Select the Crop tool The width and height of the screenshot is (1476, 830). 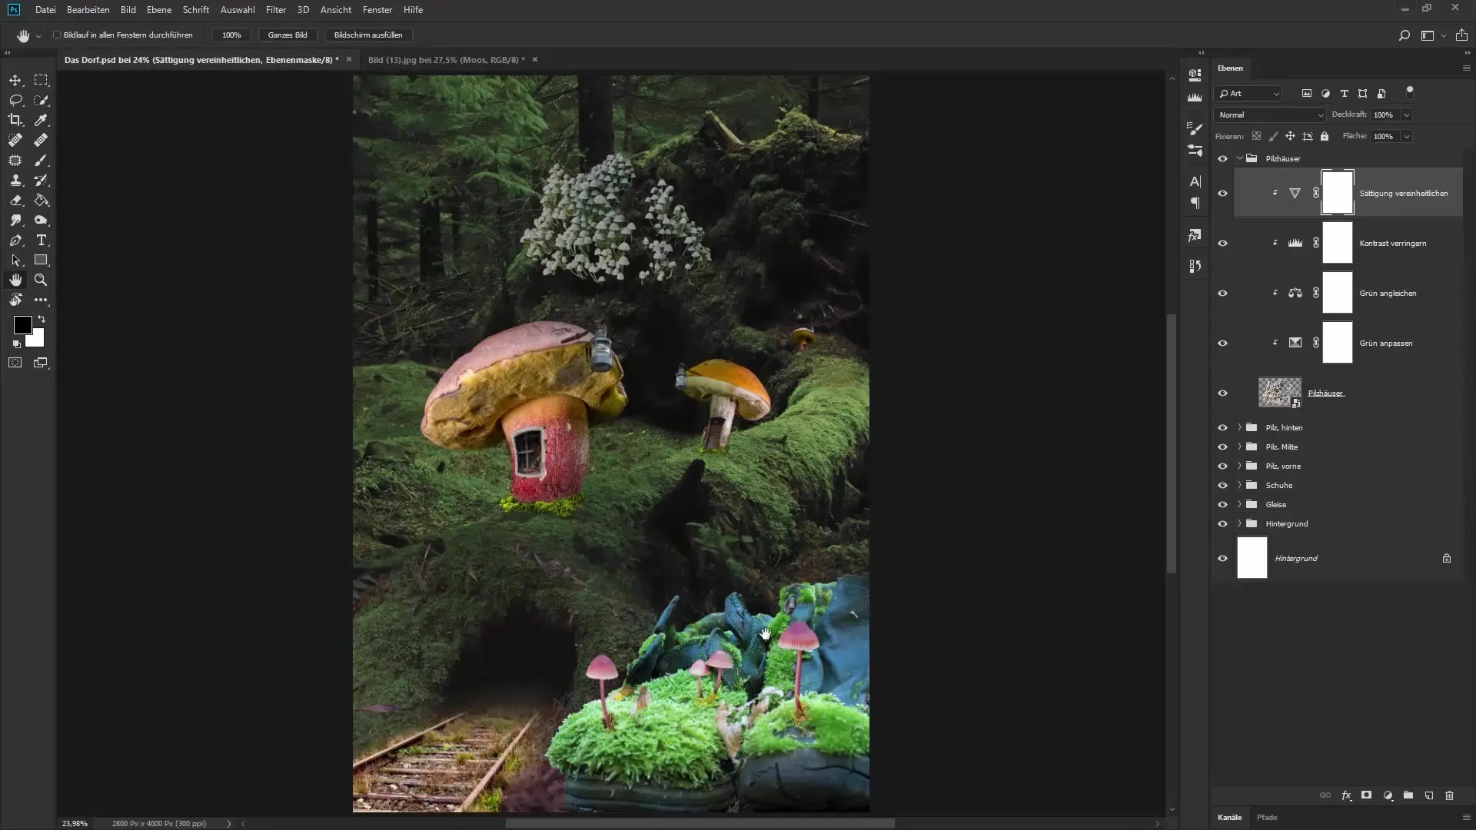[x=15, y=120]
